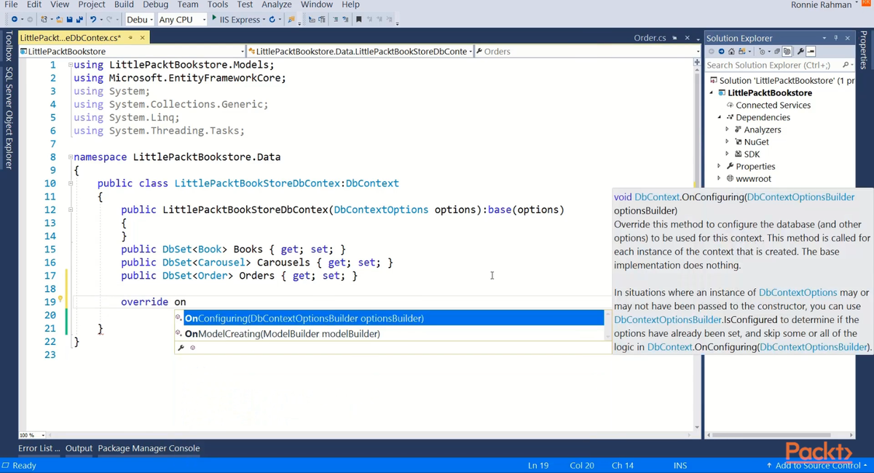Open the Error List tab

[x=39, y=448]
